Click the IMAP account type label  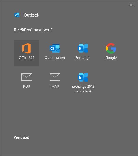[x=55, y=87]
